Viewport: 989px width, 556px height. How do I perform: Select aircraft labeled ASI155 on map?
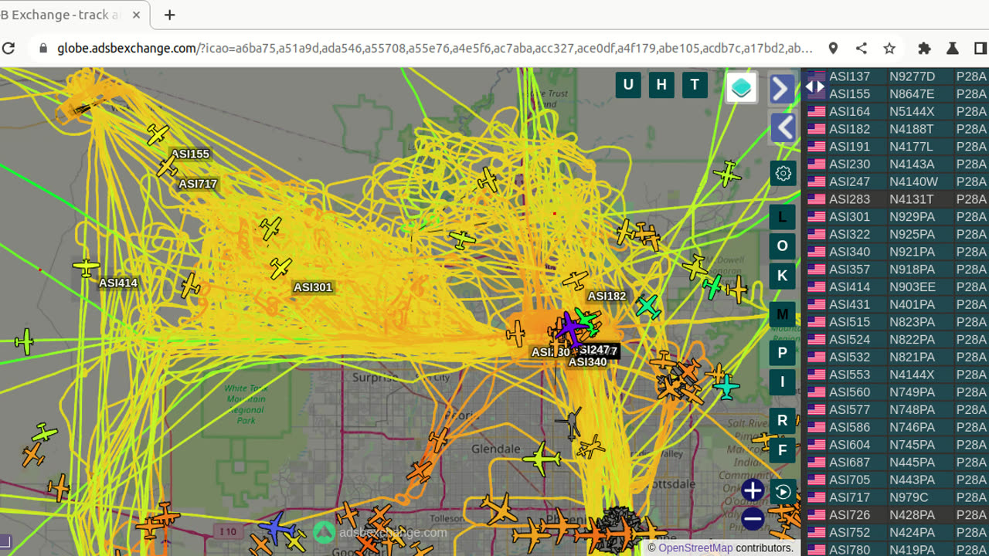[x=158, y=134]
